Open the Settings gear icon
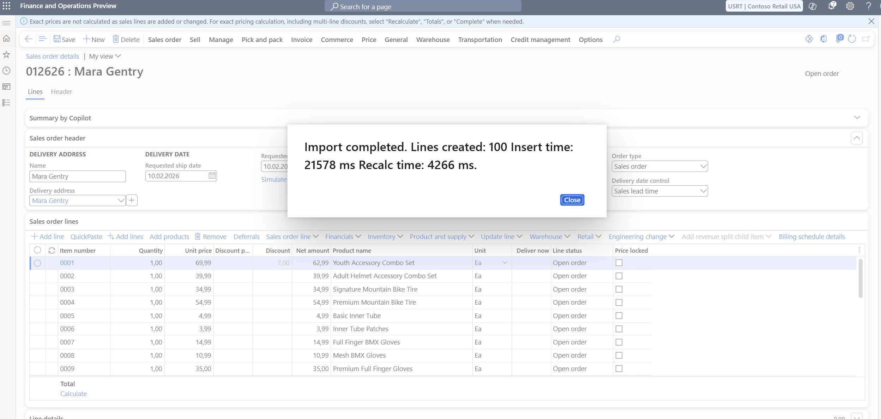 (x=850, y=6)
